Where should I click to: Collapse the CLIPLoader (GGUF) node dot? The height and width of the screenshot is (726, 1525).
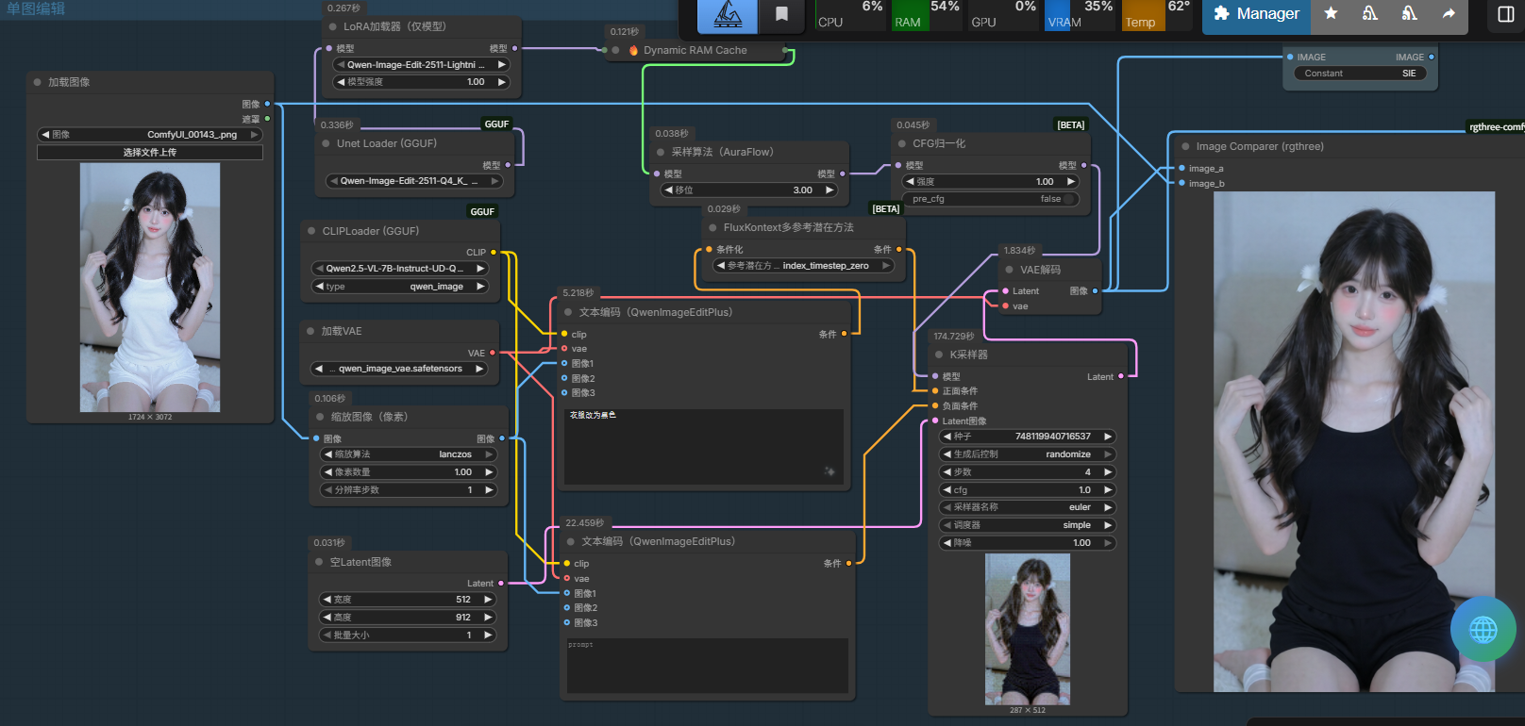click(x=311, y=231)
